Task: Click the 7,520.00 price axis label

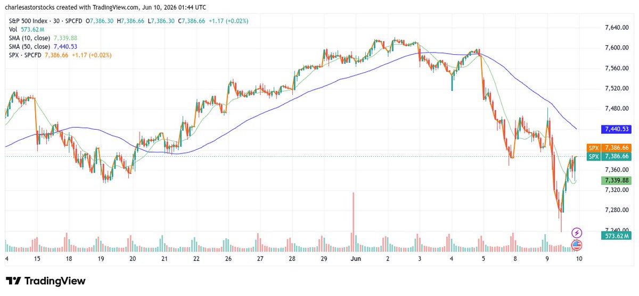Action: click(x=617, y=88)
